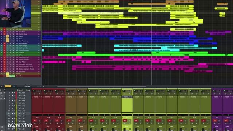Switch to the Group tab in mixer

28,90
